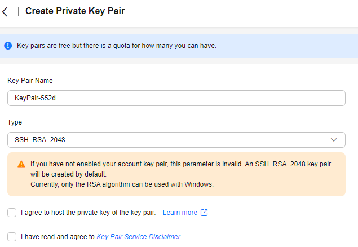Open the Learn more link
358x247 pixels.
coord(180,213)
